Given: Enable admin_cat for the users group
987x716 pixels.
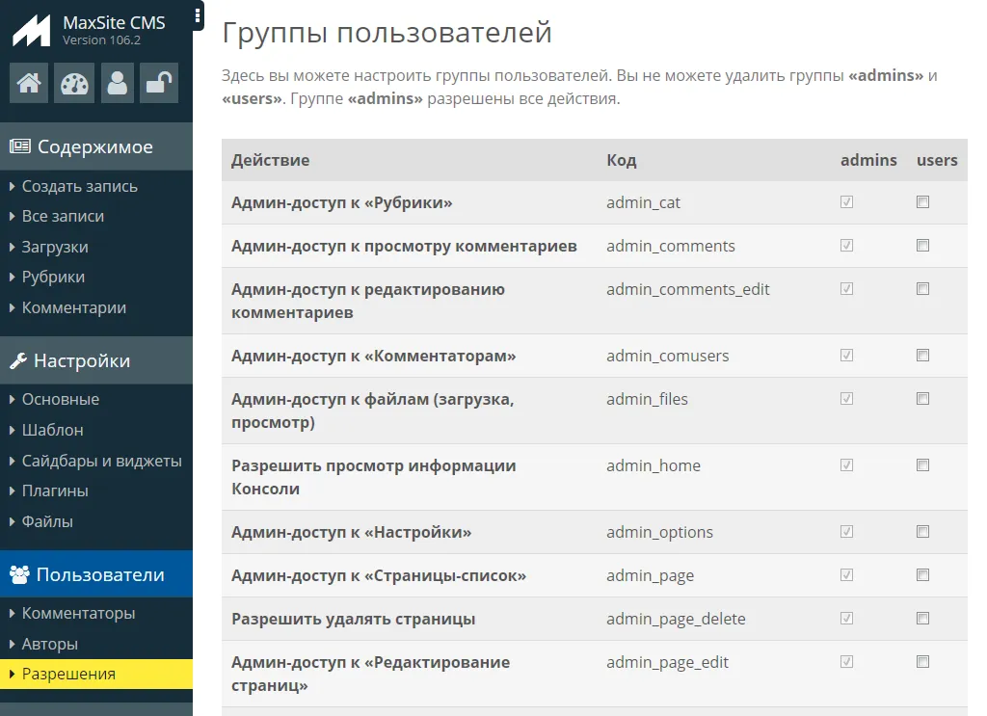Looking at the screenshot, I should pos(922,202).
